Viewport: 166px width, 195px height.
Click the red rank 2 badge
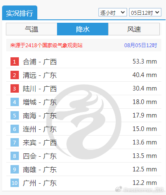coord(15,75)
